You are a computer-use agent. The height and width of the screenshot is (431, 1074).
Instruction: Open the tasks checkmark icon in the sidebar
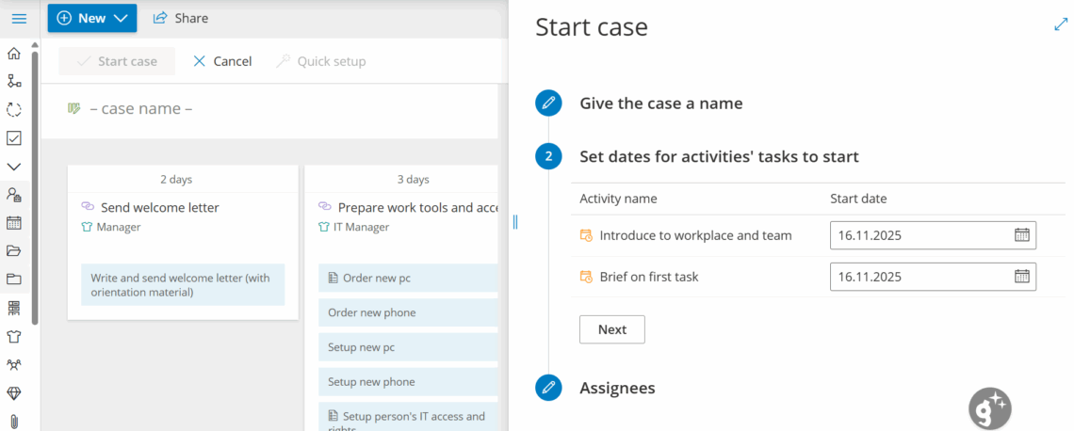coord(14,138)
